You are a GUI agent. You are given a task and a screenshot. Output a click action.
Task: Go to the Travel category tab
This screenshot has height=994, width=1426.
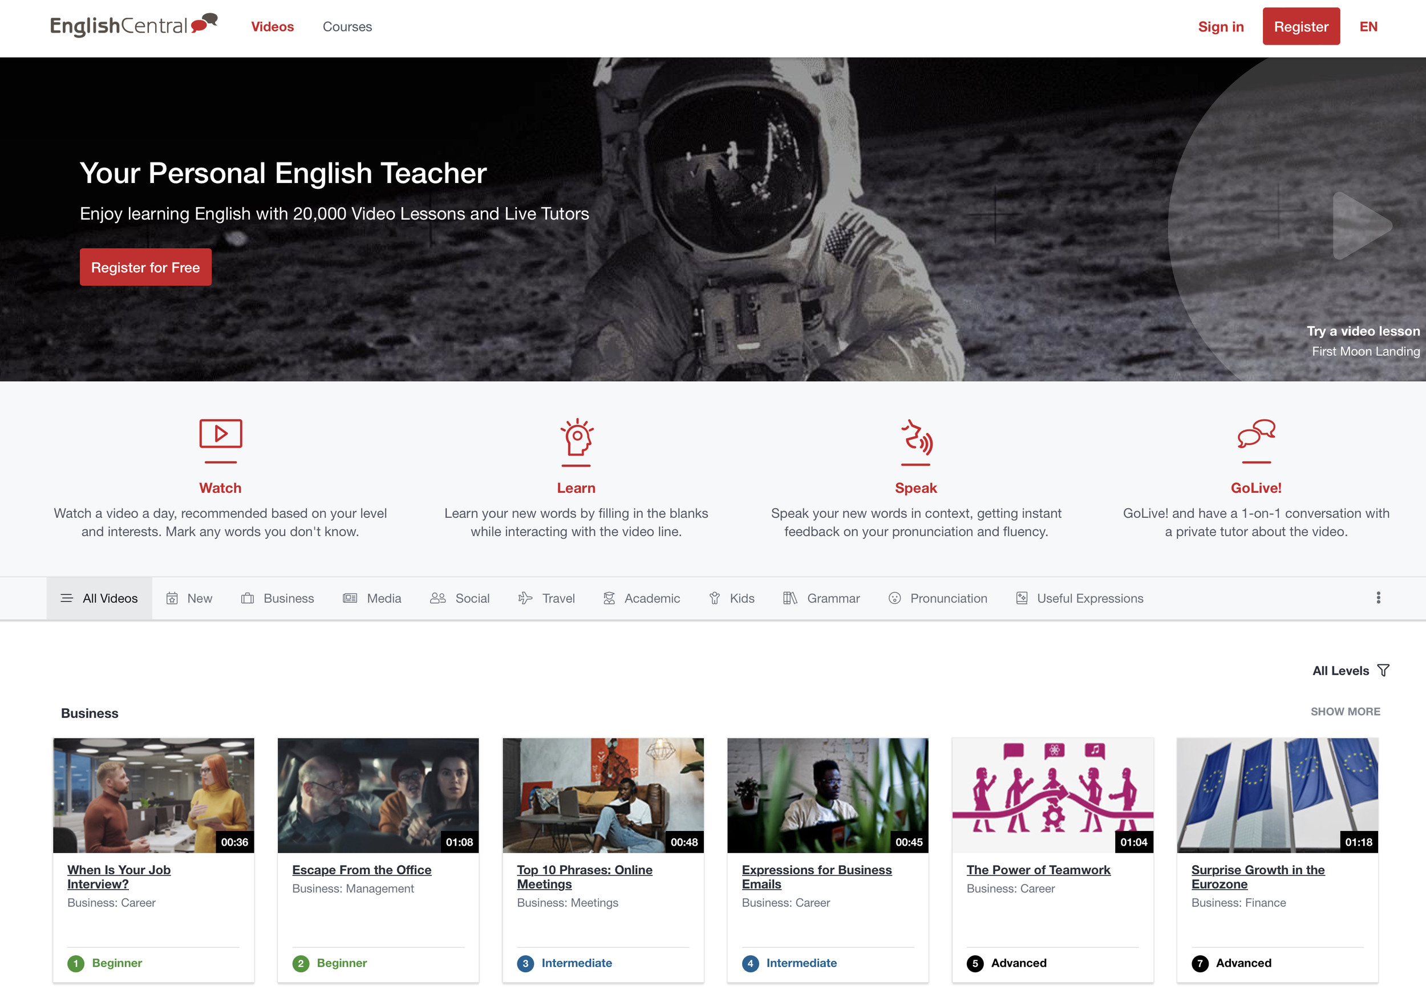(x=546, y=599)
